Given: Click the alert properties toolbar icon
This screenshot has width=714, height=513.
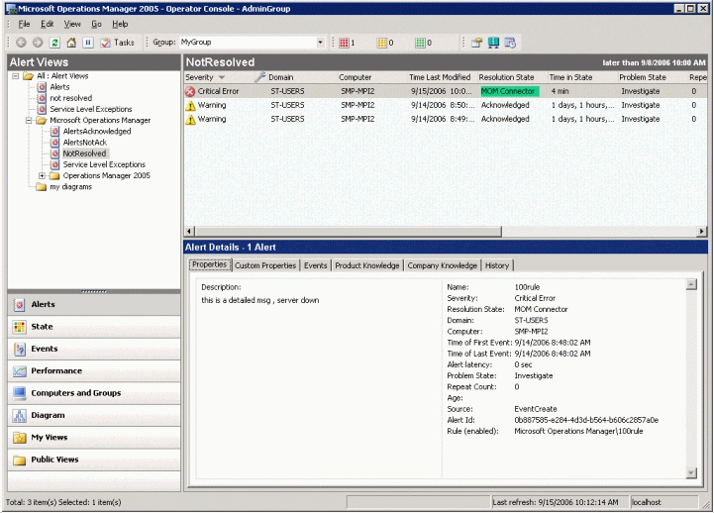Looking at the screenshot, I should point(476,43).
